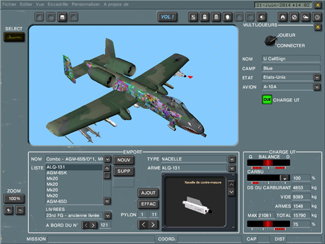
Task: Click the VOL ! button
Action: coord(168,17)
